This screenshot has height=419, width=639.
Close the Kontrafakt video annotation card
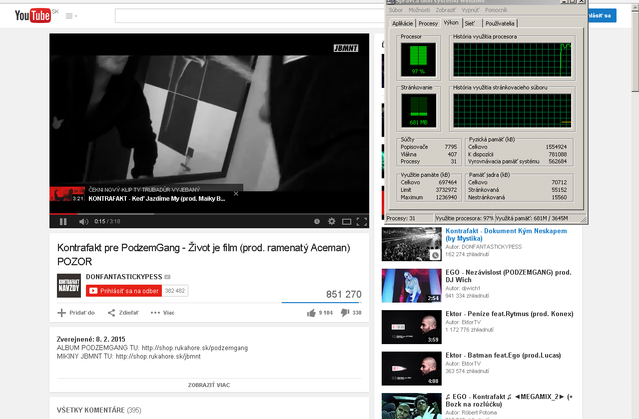236,193
